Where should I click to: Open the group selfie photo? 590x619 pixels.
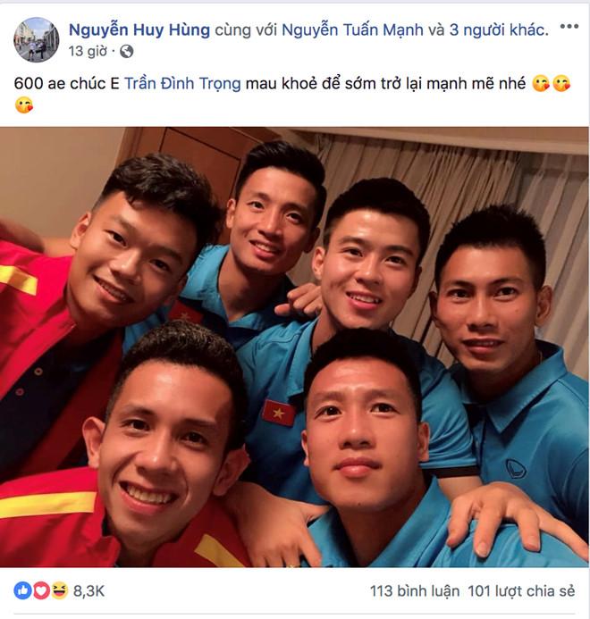tap(295, 347)
